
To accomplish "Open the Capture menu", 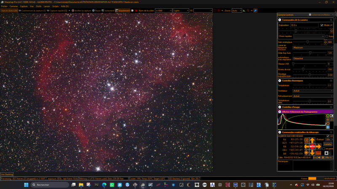I will coord(24,6).
